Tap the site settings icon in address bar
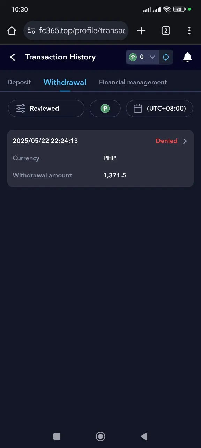This screenshot has width=201, height=448. tap(31, 31)
